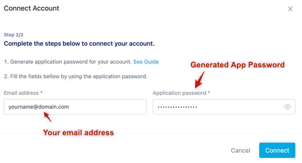This screenshot has width=302, height=163.
Task: Place cursor in the masked password dots
Action: [177, 107]
